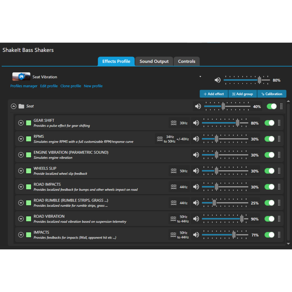Turn off the GEAR SHIFT effect
Viewport: 292px width, 292px height.
269,123
